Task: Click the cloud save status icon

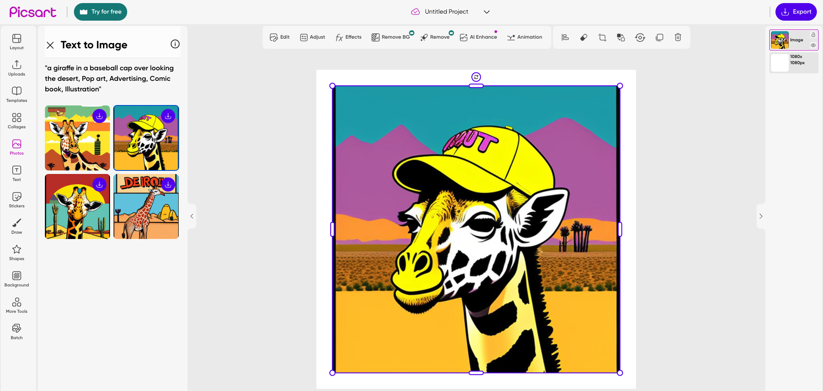Action: 415,12
